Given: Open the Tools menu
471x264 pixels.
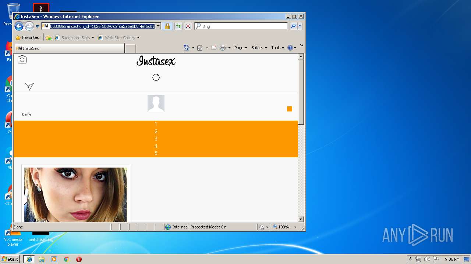Looking at the screenshot, I should click(278, 48).
